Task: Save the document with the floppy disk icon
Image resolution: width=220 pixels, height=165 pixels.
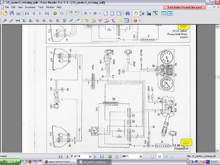Action: [x=12, y=13]
